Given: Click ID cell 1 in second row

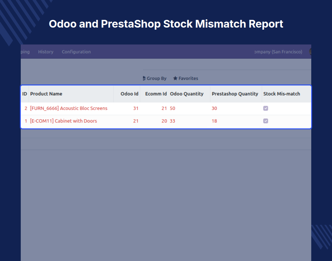Looking at the screenshot, I should tap(26, 121).
